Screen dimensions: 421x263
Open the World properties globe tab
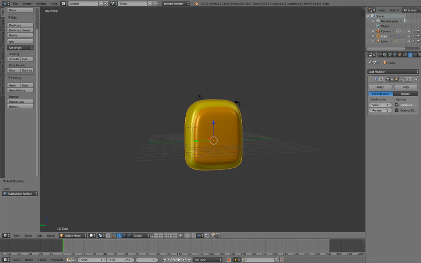pos(395,55)
